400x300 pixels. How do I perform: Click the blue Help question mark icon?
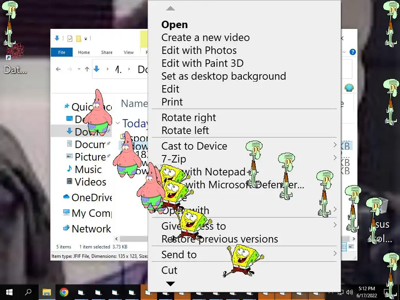[x=353, y=52]
